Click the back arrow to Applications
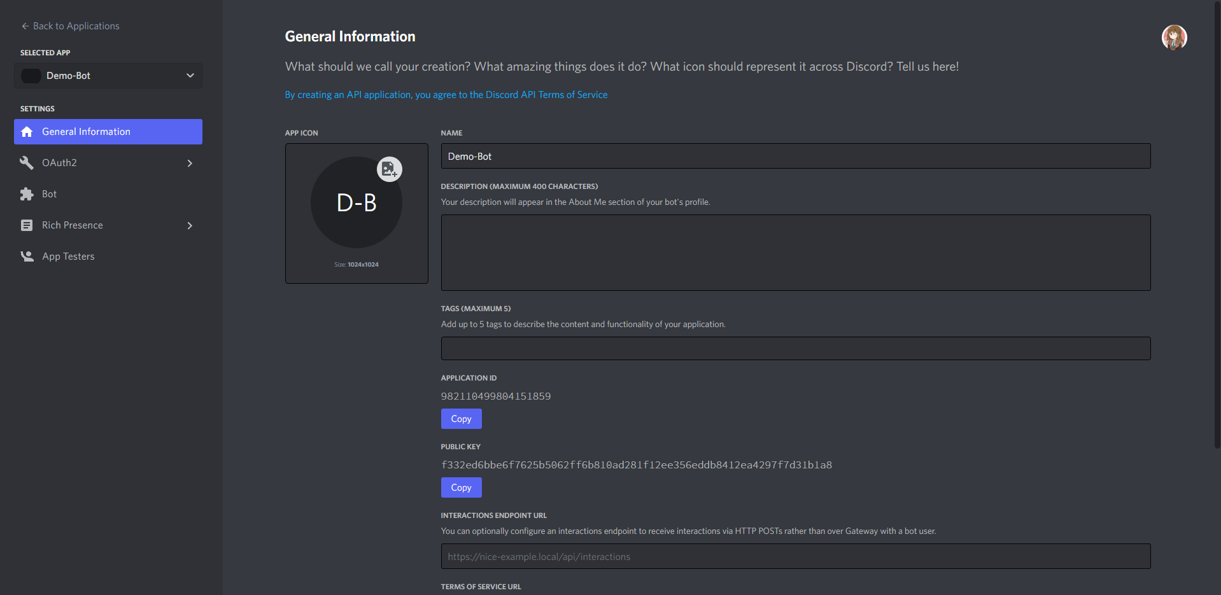Image resolution: width=1221 pixels, height=595 pixels. [x=25, y=26]
